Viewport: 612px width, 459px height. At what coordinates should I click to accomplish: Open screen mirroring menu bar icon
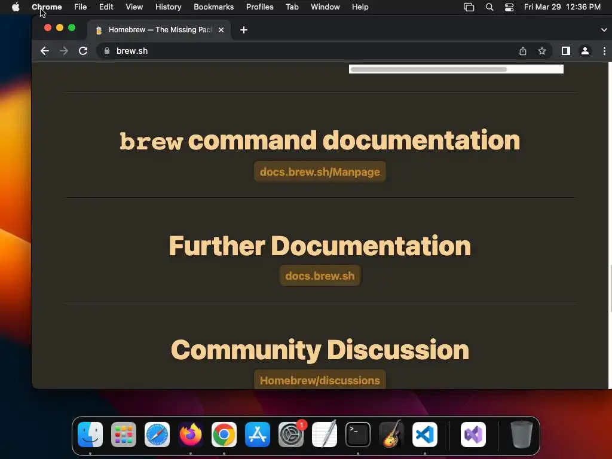(469, 7)
